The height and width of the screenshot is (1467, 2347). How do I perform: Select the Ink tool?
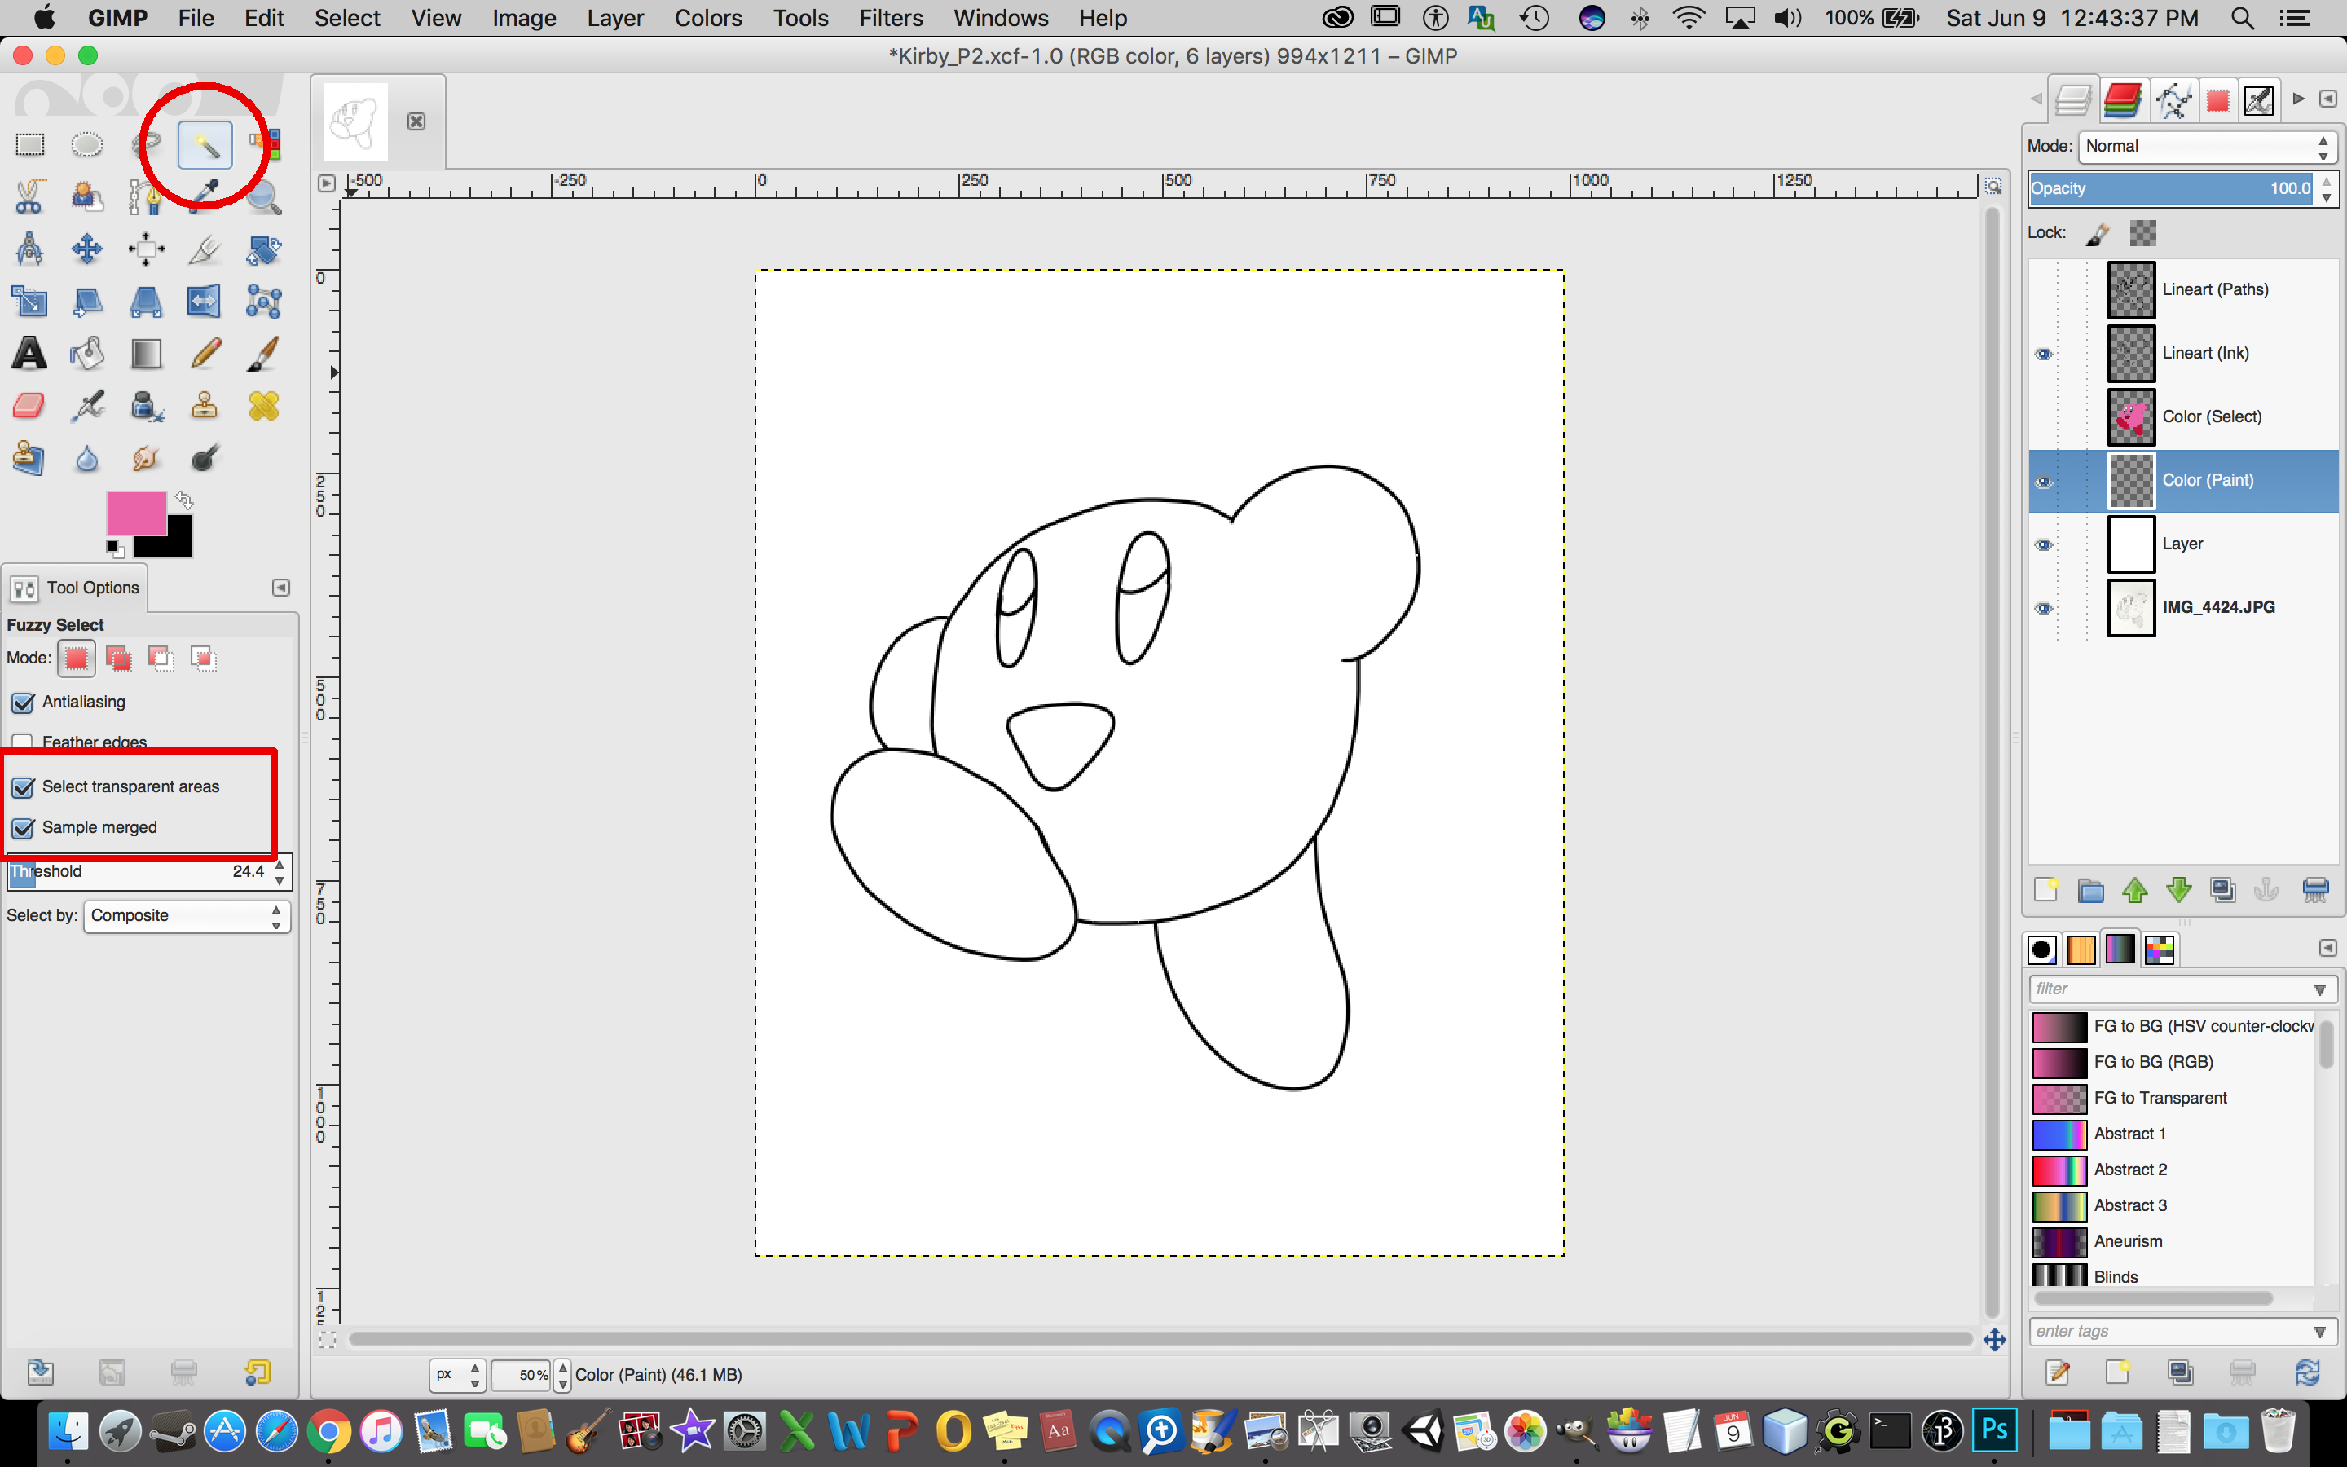coord(147,406)
